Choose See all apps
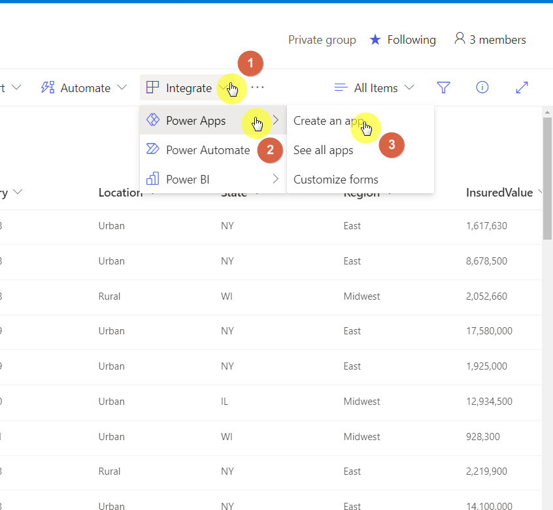 [x=360, y=150]
